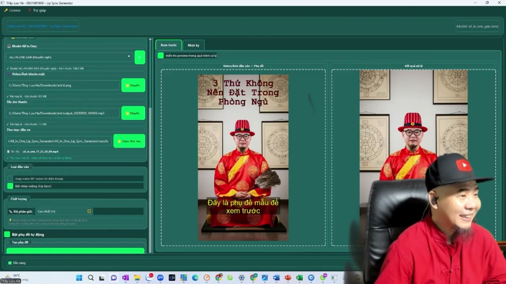506x284 pixels.
Task: Click the Sẵn sàng status text
Action: pos(19,263)
